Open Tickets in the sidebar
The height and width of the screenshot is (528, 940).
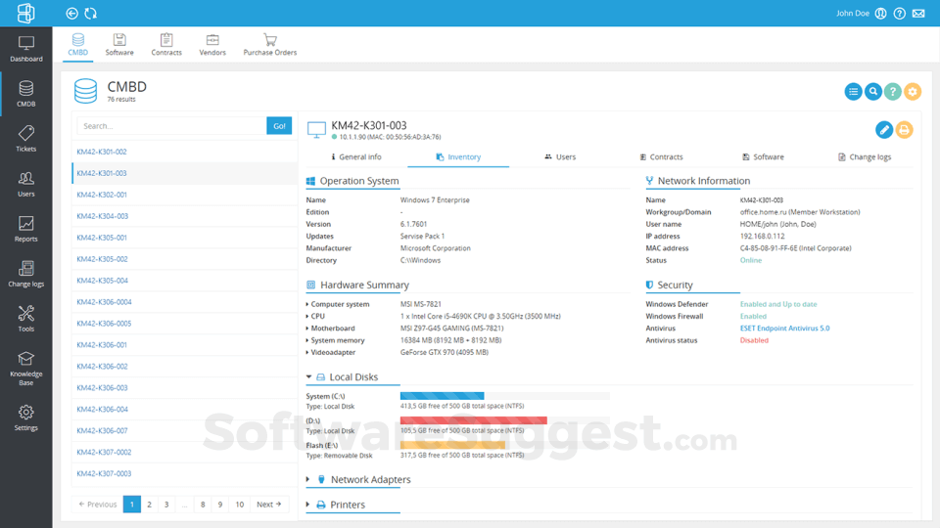[25, 139]
